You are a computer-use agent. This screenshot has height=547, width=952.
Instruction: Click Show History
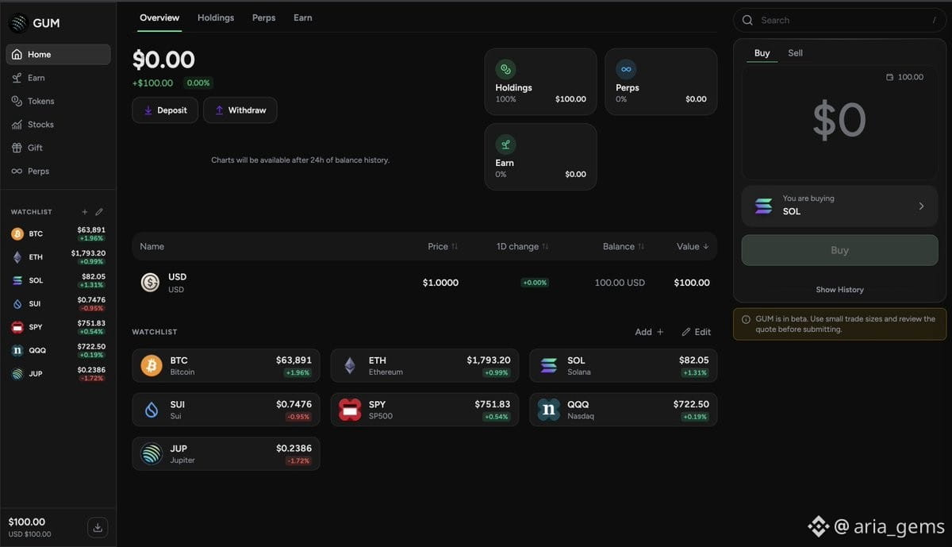click(839, 290)
